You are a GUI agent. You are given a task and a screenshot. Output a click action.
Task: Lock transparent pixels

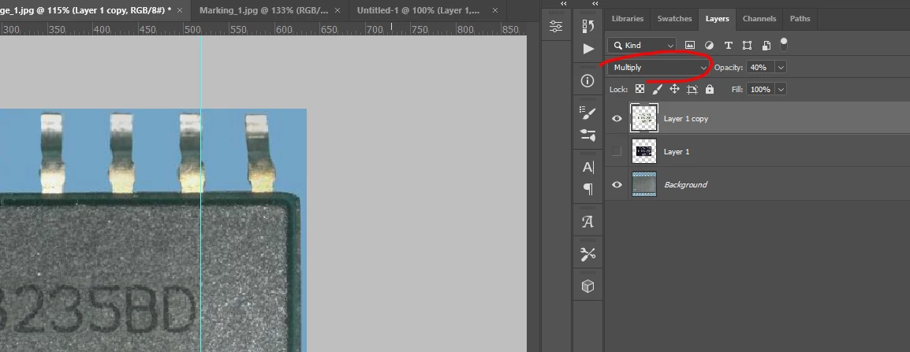pos(640,89)
